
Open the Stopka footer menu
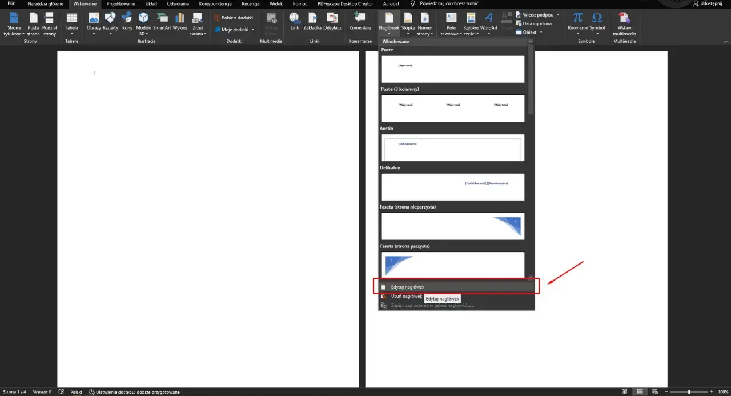click(x=408, y=24)
